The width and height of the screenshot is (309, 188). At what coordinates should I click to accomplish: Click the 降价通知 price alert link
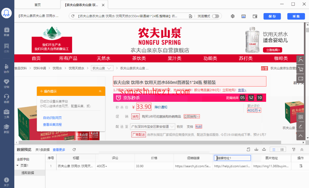[161, 107]
